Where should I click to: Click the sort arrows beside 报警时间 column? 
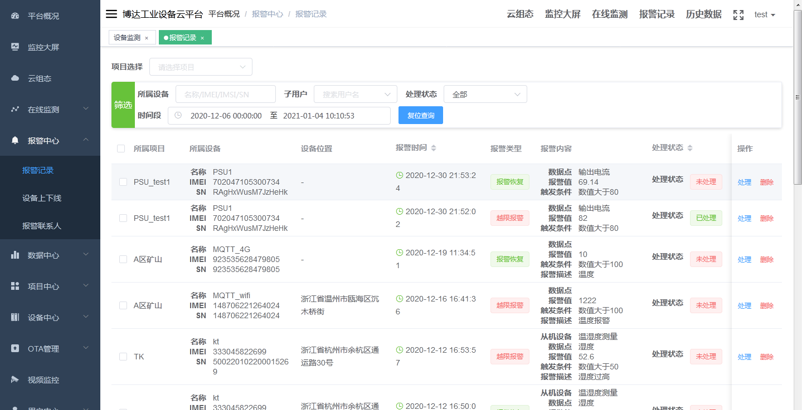point(434,148)
